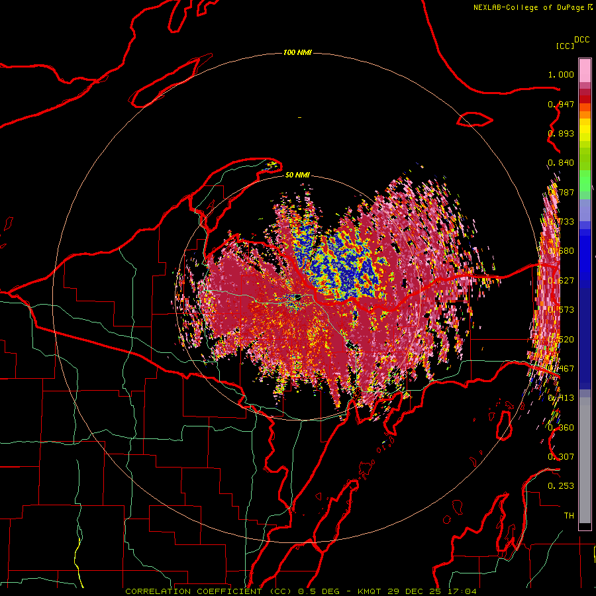
Task: Click the 0.573 legend value
Action: [x=561, y=310]
